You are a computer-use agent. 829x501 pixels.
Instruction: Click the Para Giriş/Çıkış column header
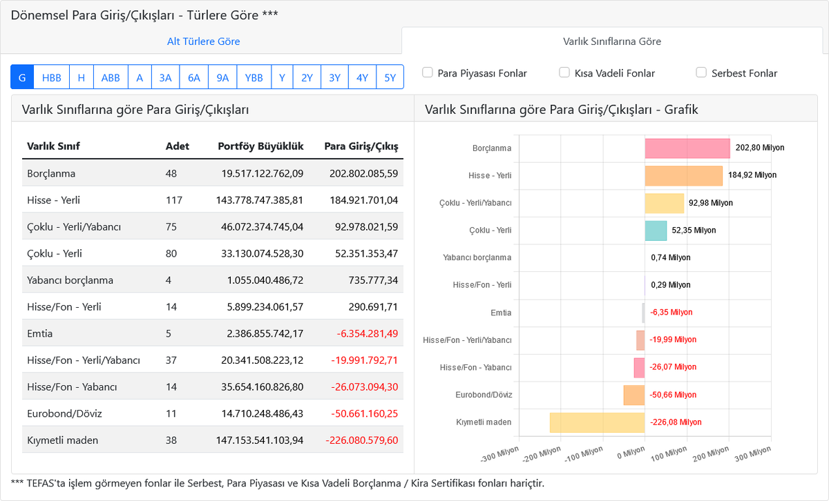(361, 146)
